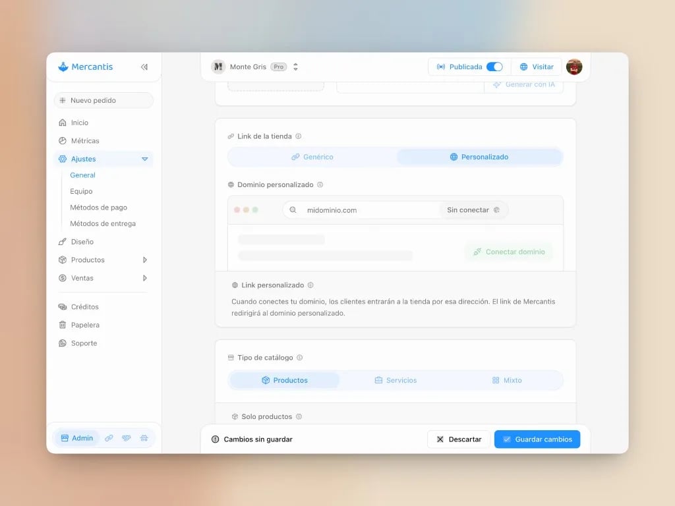The image size is (675, 506).
Task: Open Métodos de pago settings
Action: point(99,208)
